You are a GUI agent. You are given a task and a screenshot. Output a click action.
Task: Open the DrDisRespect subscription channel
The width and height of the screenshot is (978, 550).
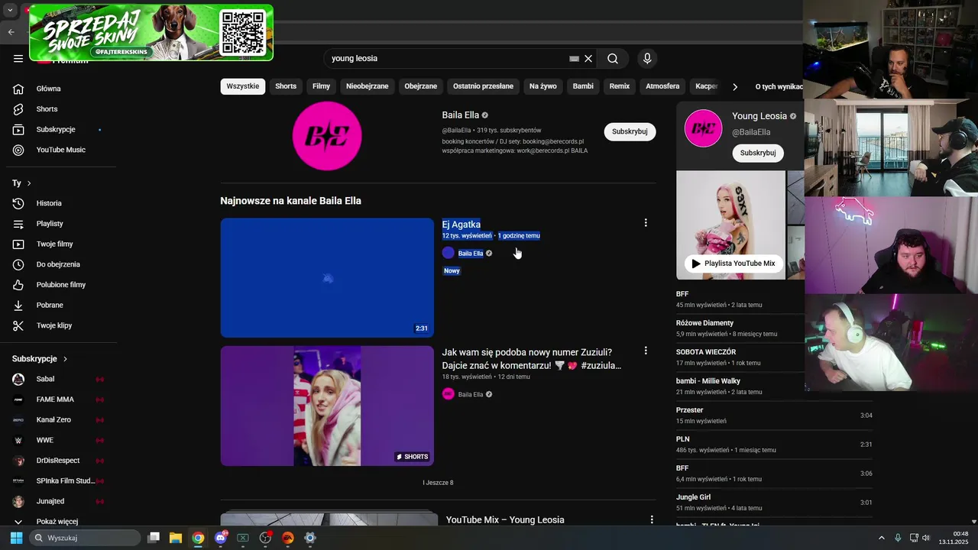(x=58, y=461)
